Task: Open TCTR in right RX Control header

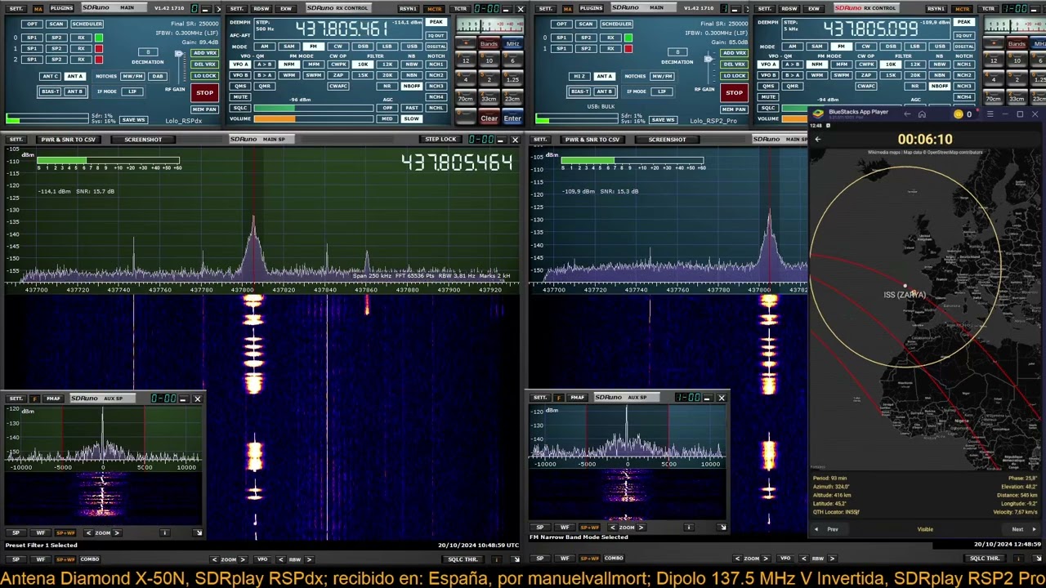Action: coord(988,8)
